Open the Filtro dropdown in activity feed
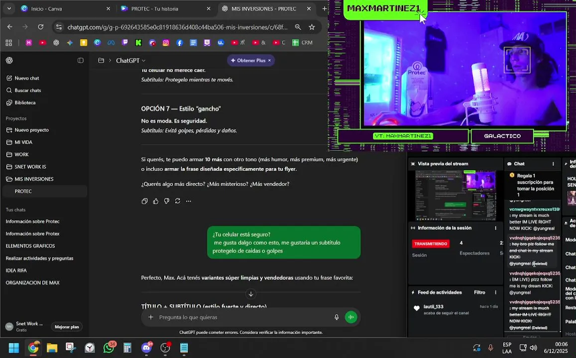 [x=479, y=292]
